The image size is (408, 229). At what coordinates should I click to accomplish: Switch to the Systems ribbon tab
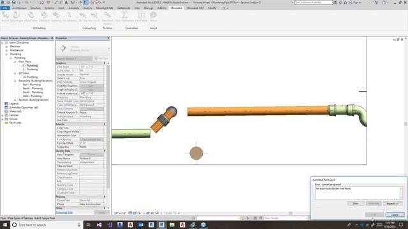pyautogui.click(x=49, y=8)
